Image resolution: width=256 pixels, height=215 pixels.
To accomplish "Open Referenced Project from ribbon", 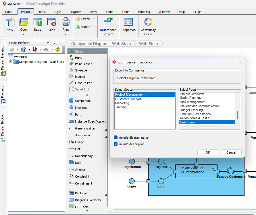I will click(108, 27).
